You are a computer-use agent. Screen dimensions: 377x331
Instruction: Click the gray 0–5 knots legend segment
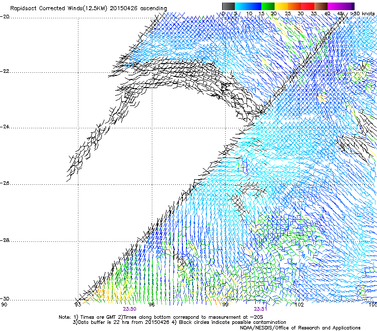[228, 6]
